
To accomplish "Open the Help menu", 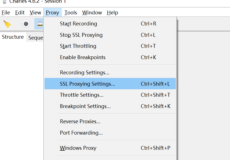I will point(112,13).
